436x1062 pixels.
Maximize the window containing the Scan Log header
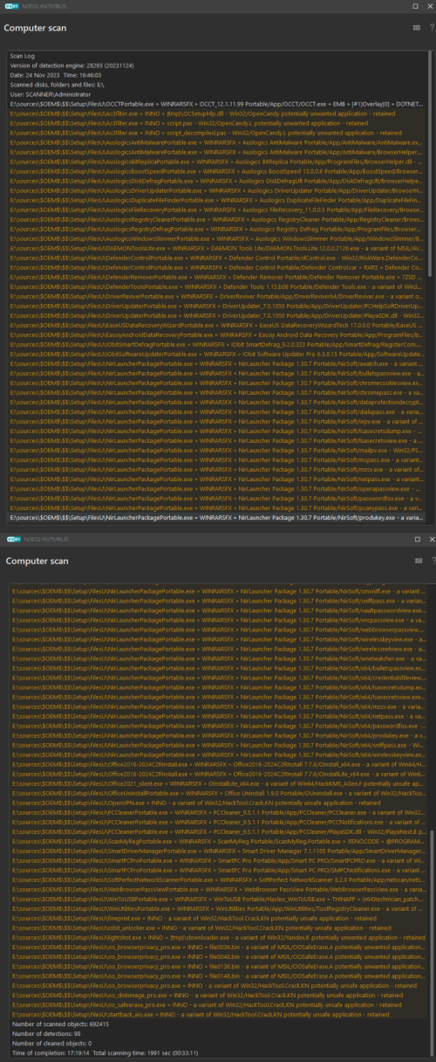click(416, 6)
